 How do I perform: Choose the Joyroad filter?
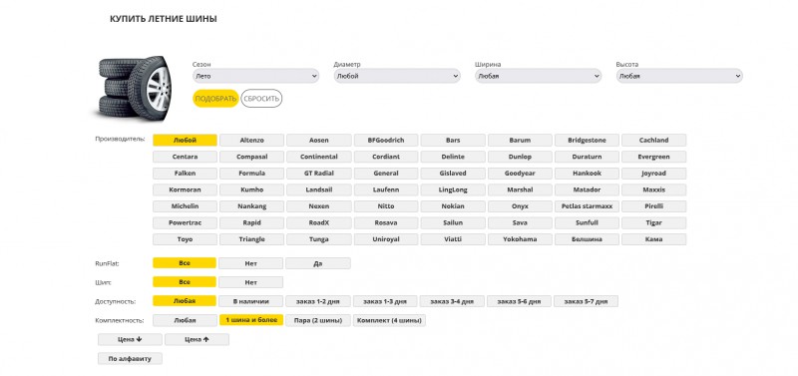(654, 173)
